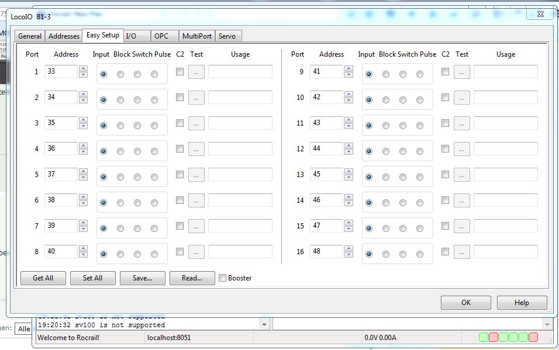Click the Save... button

[x=142, y=278]
